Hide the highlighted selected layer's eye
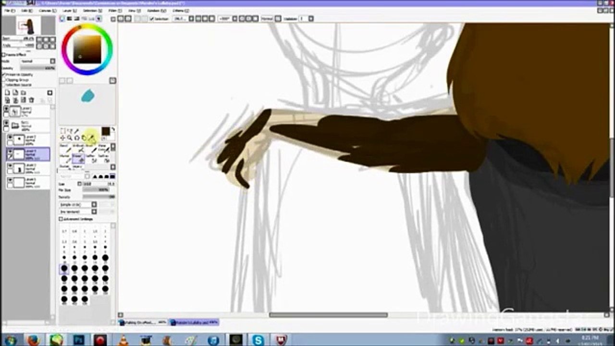Screen dimensions: 615x346 (10, 152)
